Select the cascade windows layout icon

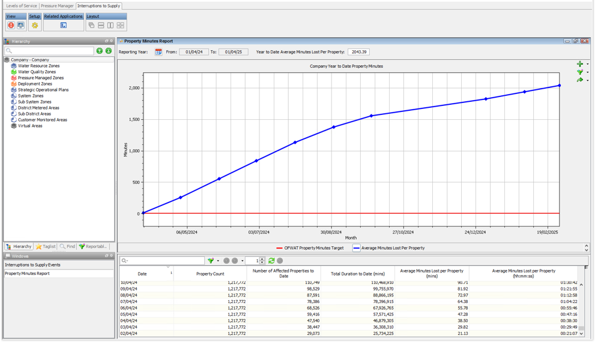pyautogui.click(x=91, y=25)
